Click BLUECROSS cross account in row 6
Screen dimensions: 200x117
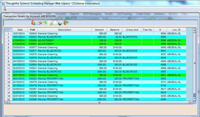click(x=130, y=51)
